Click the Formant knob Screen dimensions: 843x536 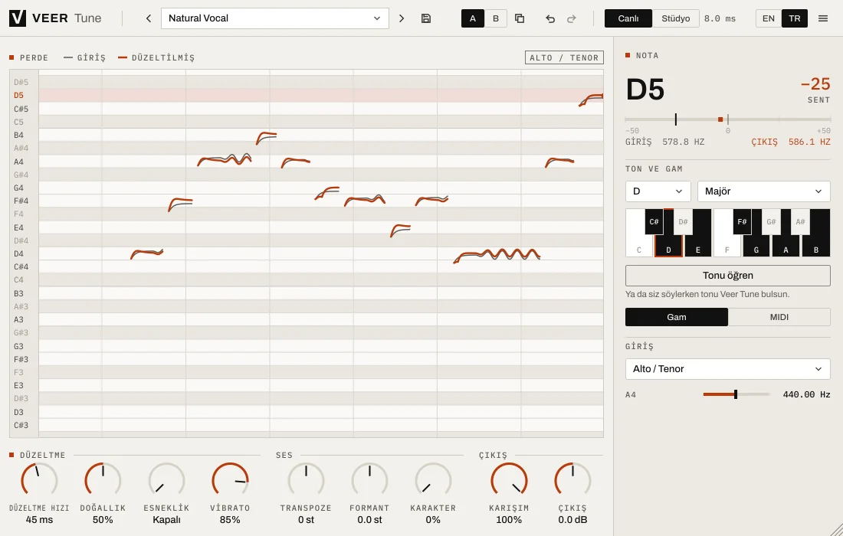[369, 480]
